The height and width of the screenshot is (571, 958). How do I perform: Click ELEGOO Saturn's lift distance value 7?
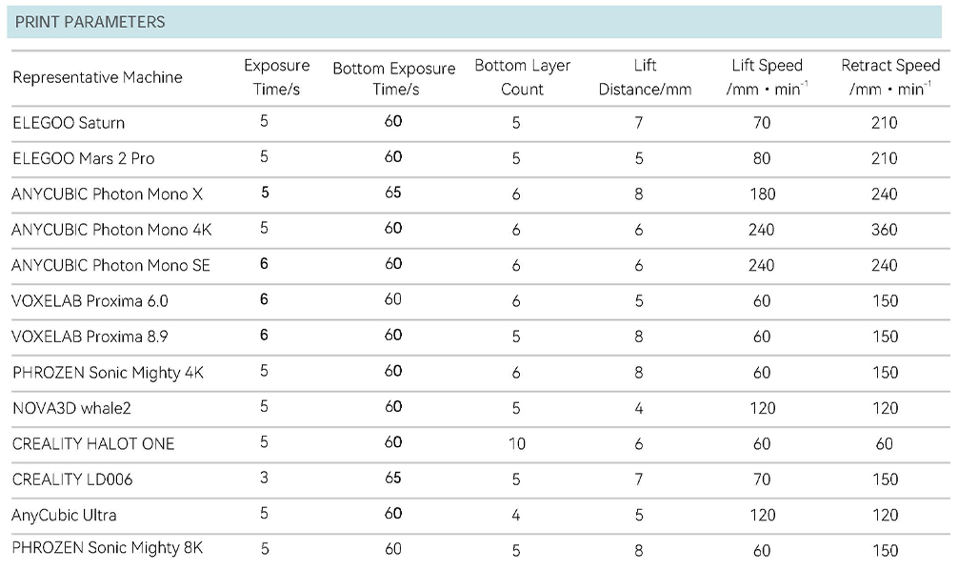tap(639, 123)
